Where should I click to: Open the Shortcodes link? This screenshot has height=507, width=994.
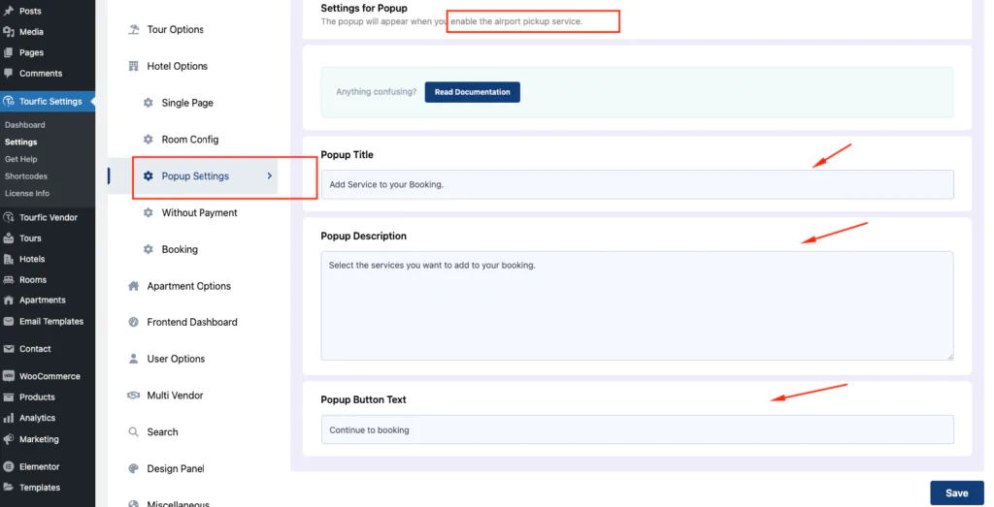click(26, 176)
